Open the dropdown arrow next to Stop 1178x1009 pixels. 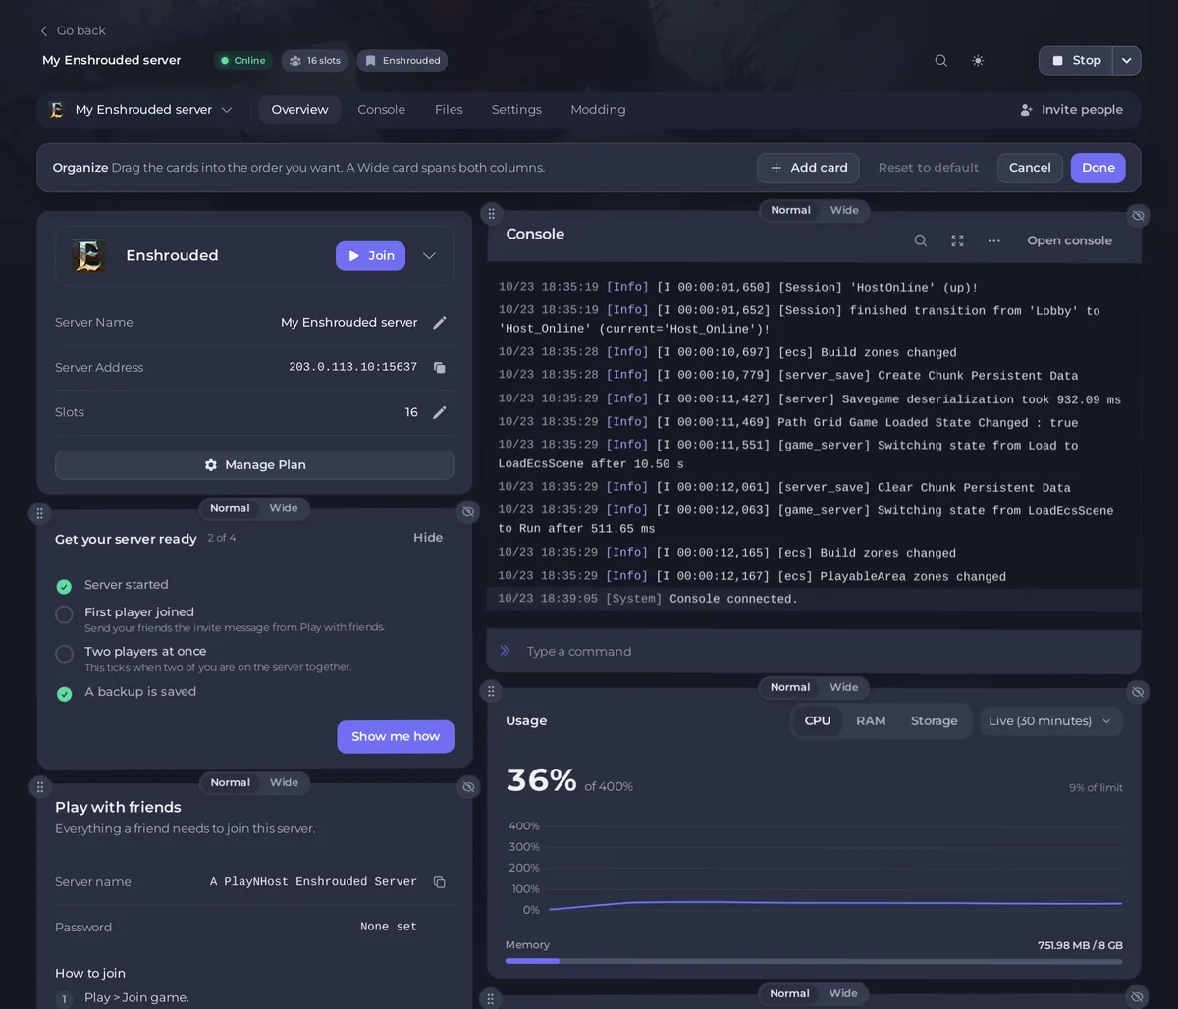[x=1127, y=61]
